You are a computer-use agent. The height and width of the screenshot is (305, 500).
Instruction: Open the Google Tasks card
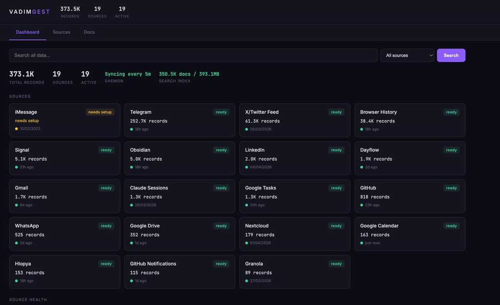tap(295, 196)
